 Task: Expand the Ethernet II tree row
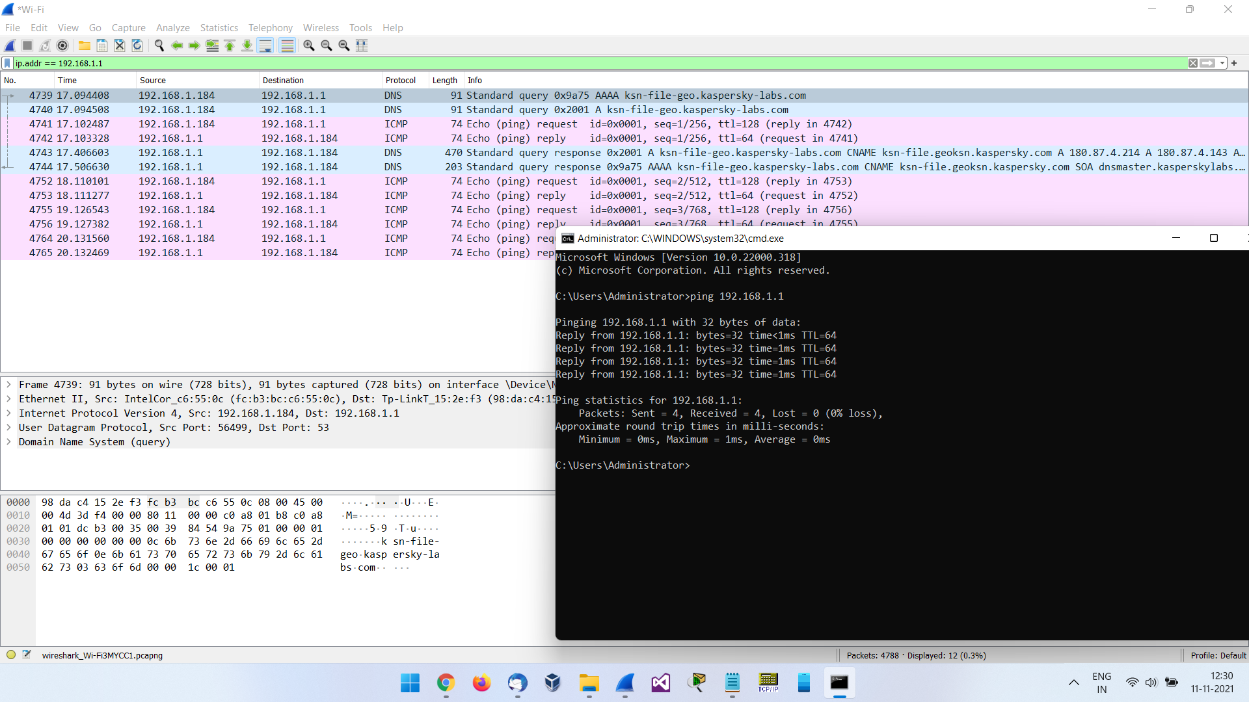[x=9, y=399]
